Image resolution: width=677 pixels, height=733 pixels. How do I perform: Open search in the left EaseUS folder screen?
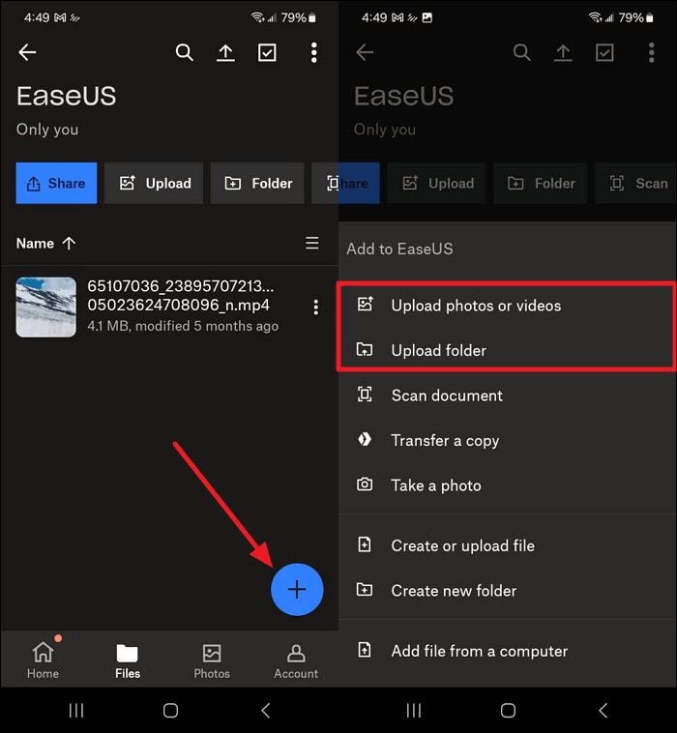(x=185, y=53)
